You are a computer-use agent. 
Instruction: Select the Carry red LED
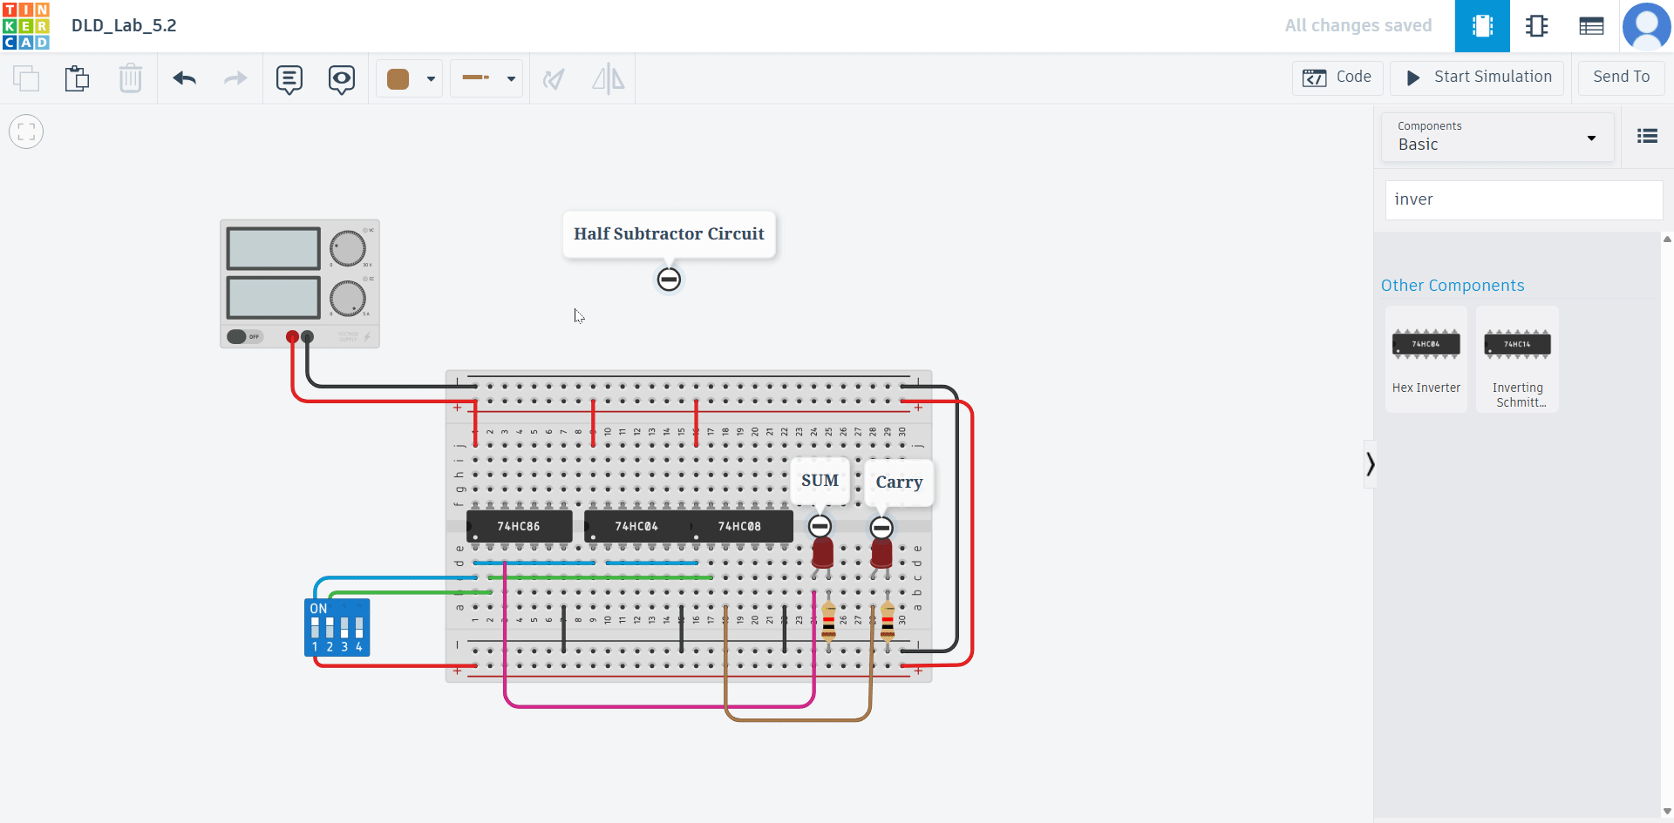(x=881, y=554)
